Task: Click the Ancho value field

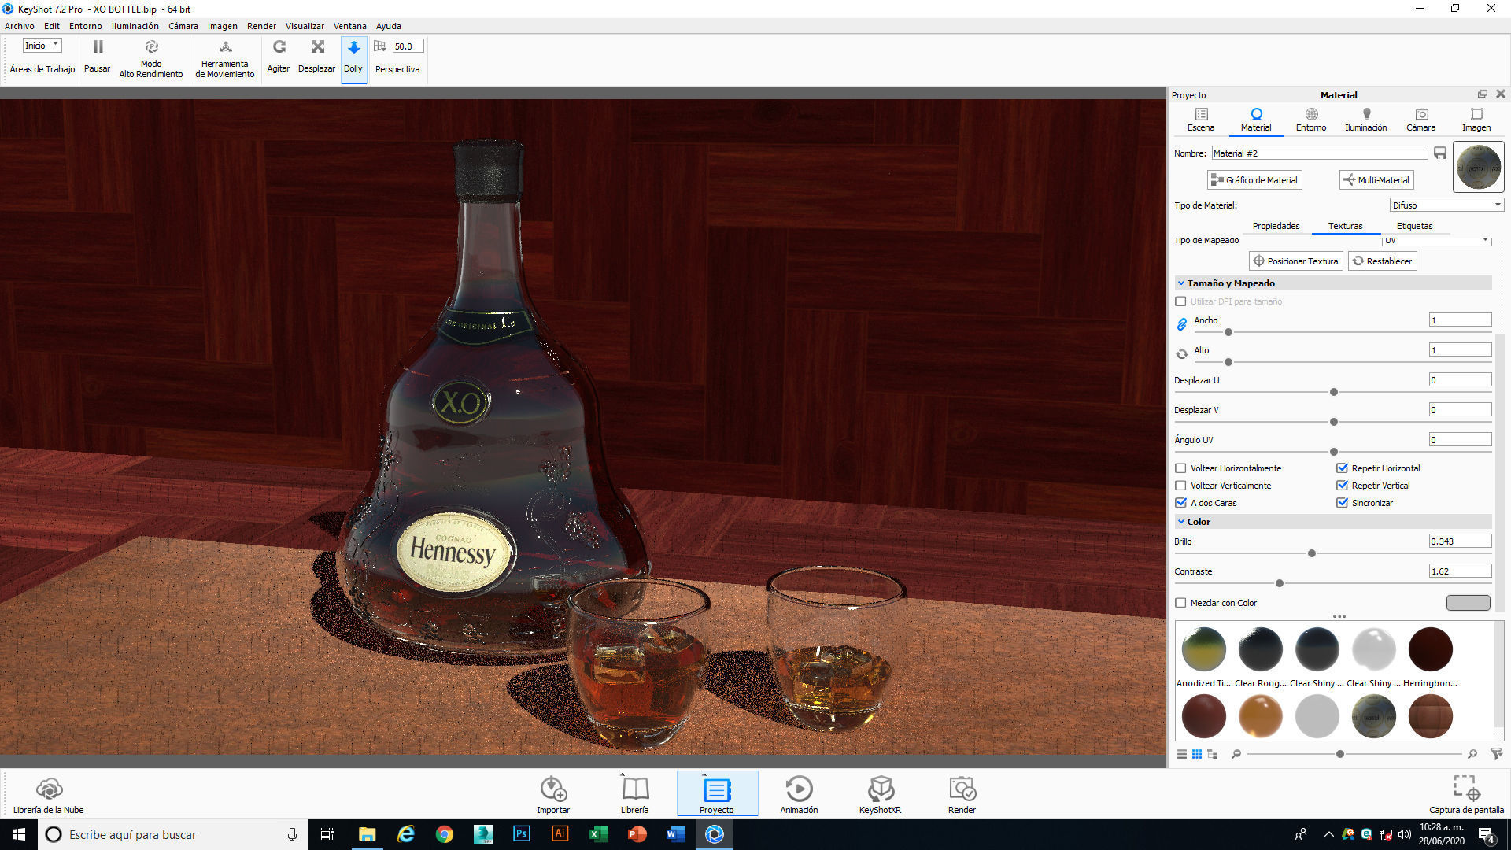Action: coord(1460,320)
